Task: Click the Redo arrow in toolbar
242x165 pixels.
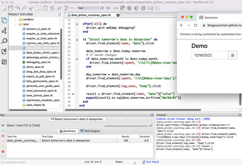Action: 25,8
